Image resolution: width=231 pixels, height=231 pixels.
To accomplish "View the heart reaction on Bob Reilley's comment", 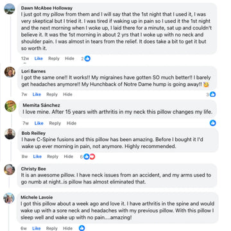I will click(92, 157).
